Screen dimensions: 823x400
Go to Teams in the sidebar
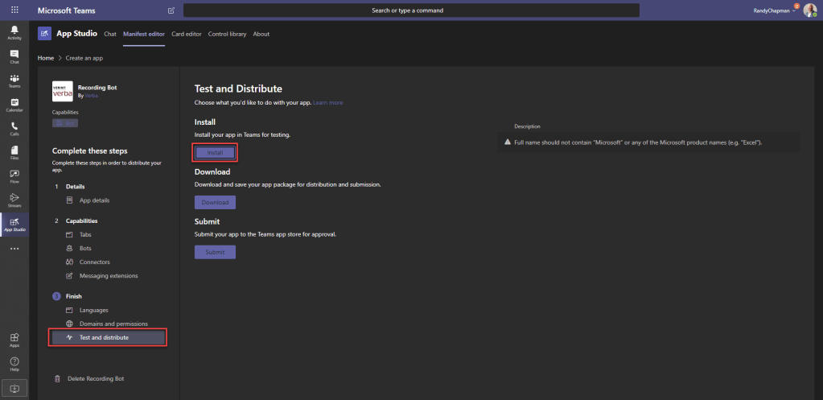pos(14,80)
